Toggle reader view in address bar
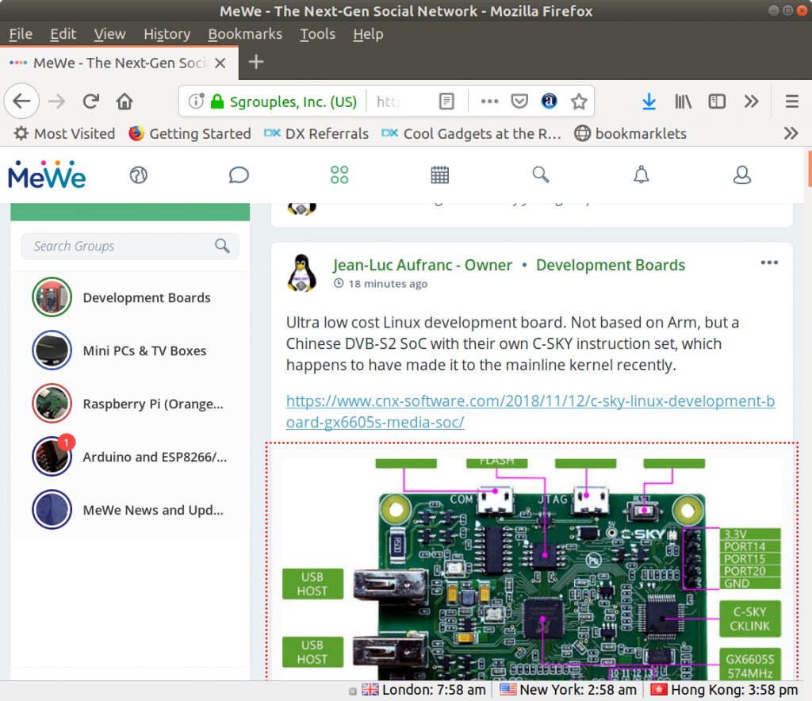The width and height of the screenshot is (812, 701). [x=447, y=102]
